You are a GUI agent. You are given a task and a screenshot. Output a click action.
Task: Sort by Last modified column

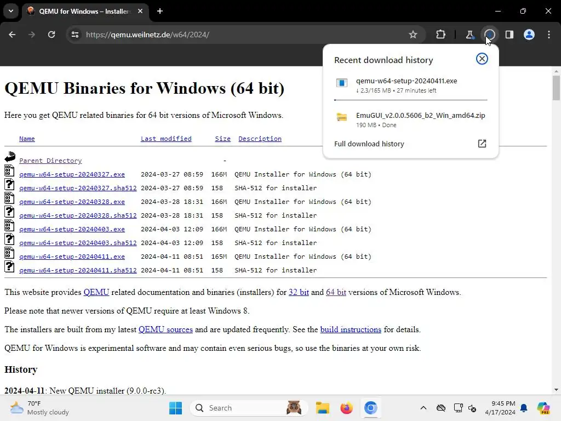[166, 139]
